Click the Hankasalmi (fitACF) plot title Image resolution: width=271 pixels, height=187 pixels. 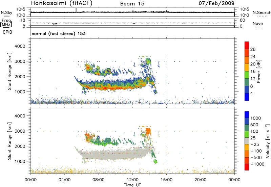62,3
